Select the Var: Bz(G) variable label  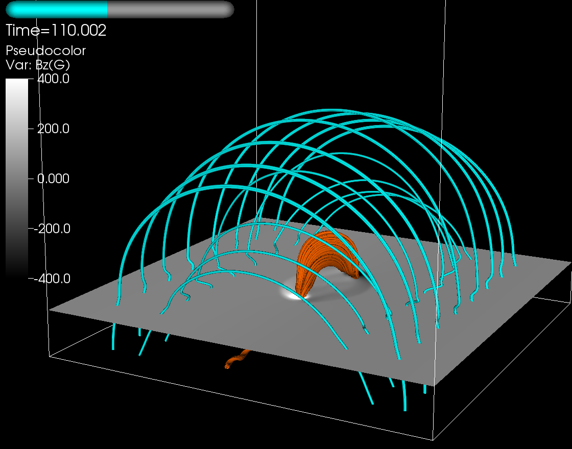[x=37, y=65]
